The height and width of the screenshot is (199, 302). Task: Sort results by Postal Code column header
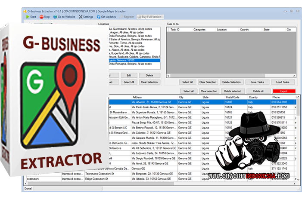[x=235, y=97]
